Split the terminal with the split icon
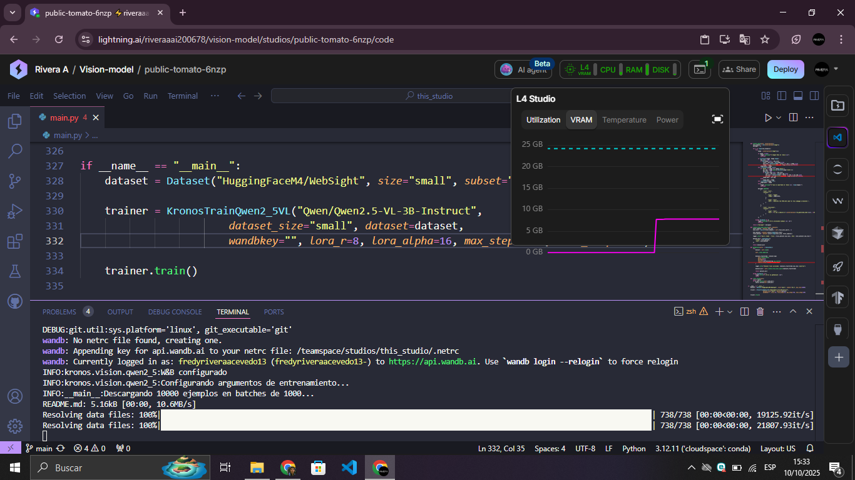 point(744,311)
